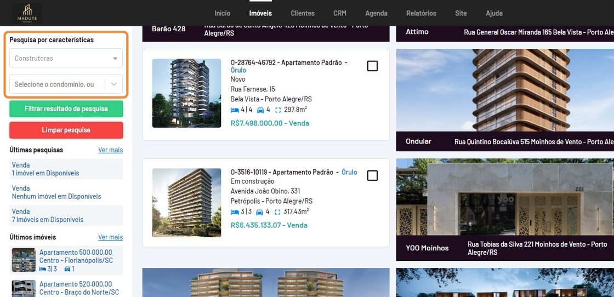Tick checkbox for listing O-3516-10119

tap(372, 175)
